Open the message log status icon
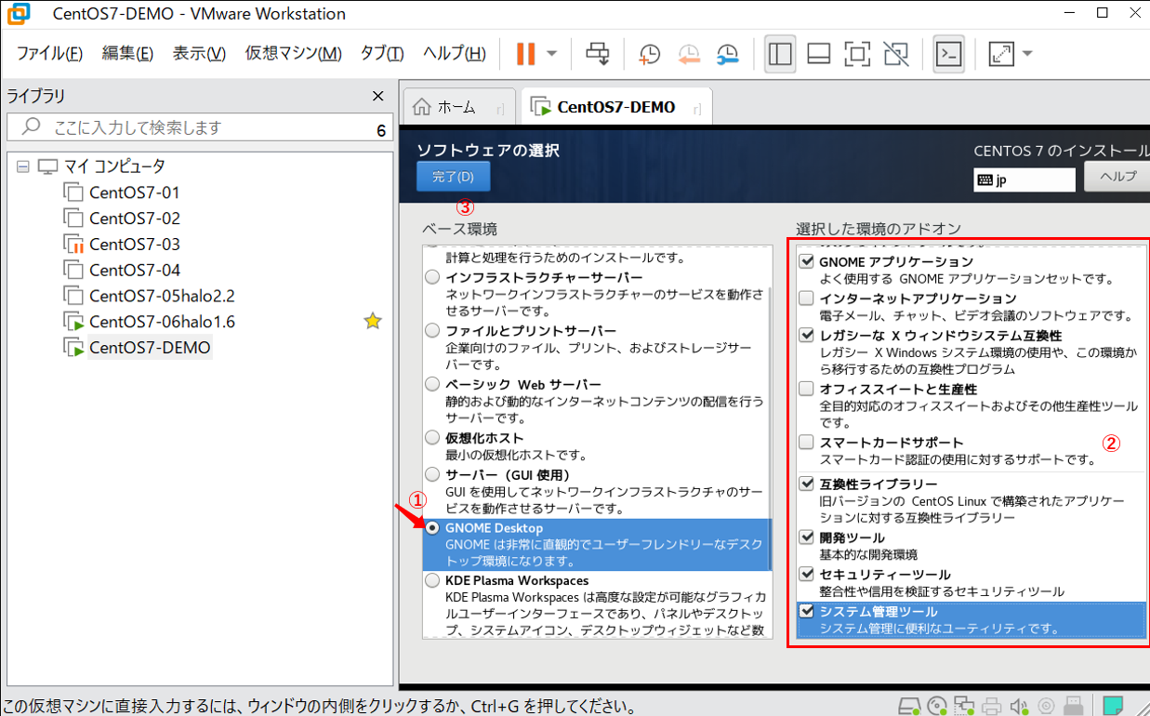This screenshot has width=1150, height=716. 1113,705
